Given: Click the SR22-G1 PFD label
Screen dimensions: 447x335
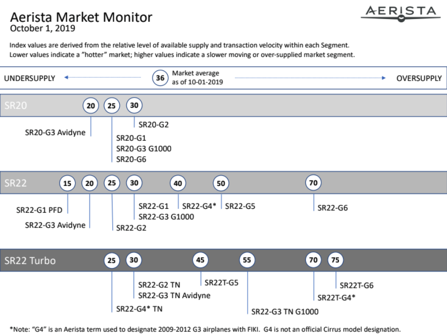Looking at the screenshot, I should (39, 210).
